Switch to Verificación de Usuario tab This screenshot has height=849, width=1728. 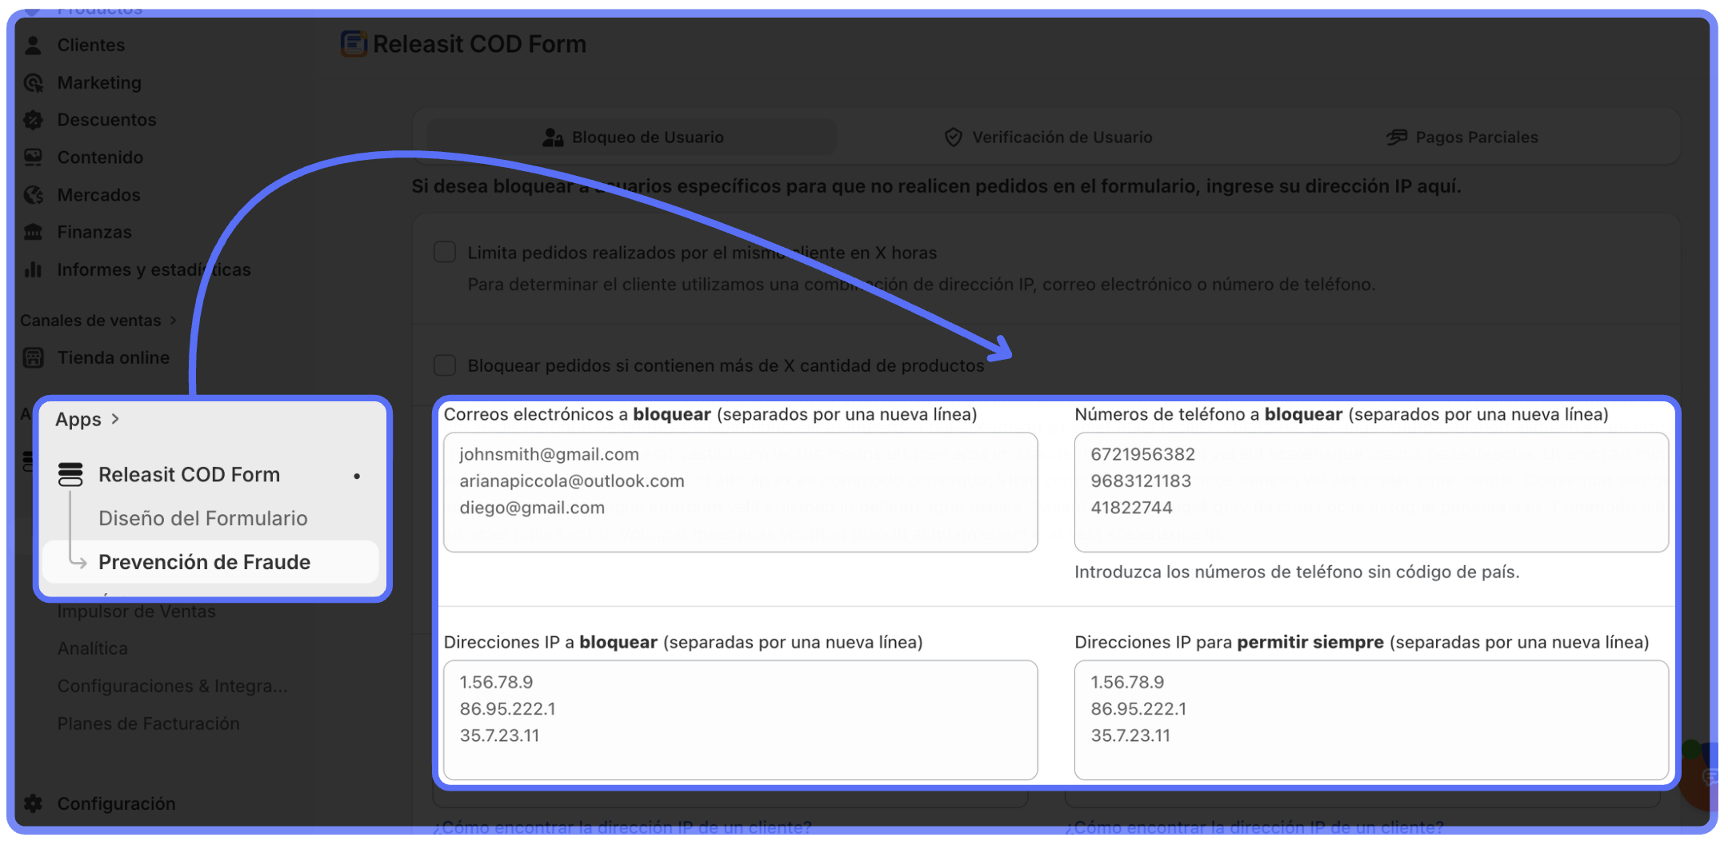(1048, 138)
